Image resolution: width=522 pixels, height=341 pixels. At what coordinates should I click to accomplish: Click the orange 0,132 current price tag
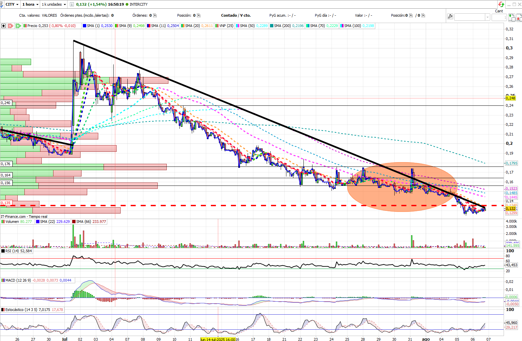point(511,209)
